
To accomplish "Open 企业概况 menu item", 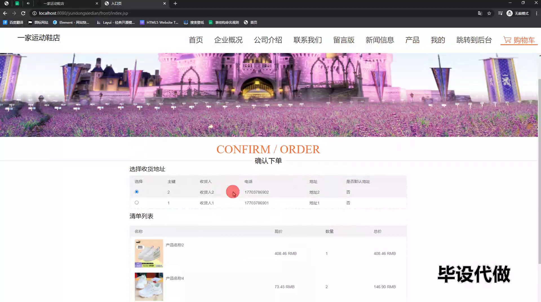I will click(228, 40).
